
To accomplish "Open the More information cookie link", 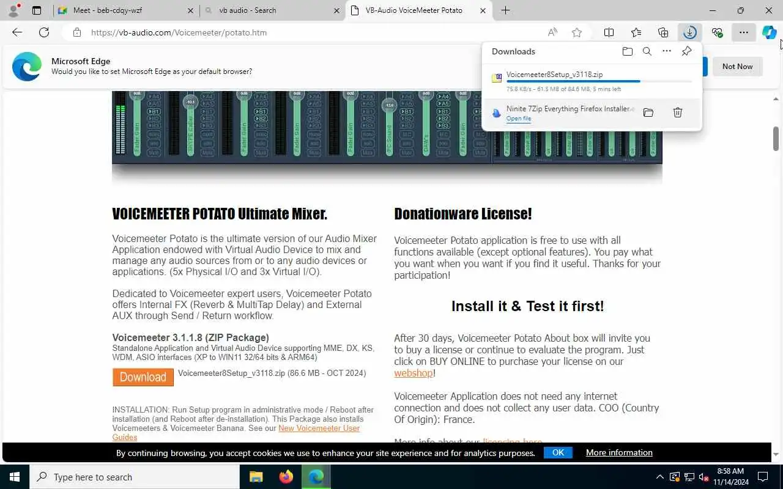I will (619, 452).
